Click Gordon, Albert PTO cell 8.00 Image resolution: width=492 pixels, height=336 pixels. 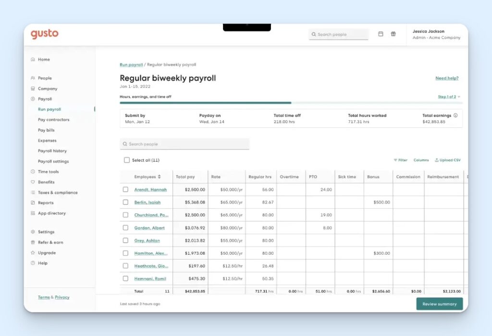click(x=320, y=228)
